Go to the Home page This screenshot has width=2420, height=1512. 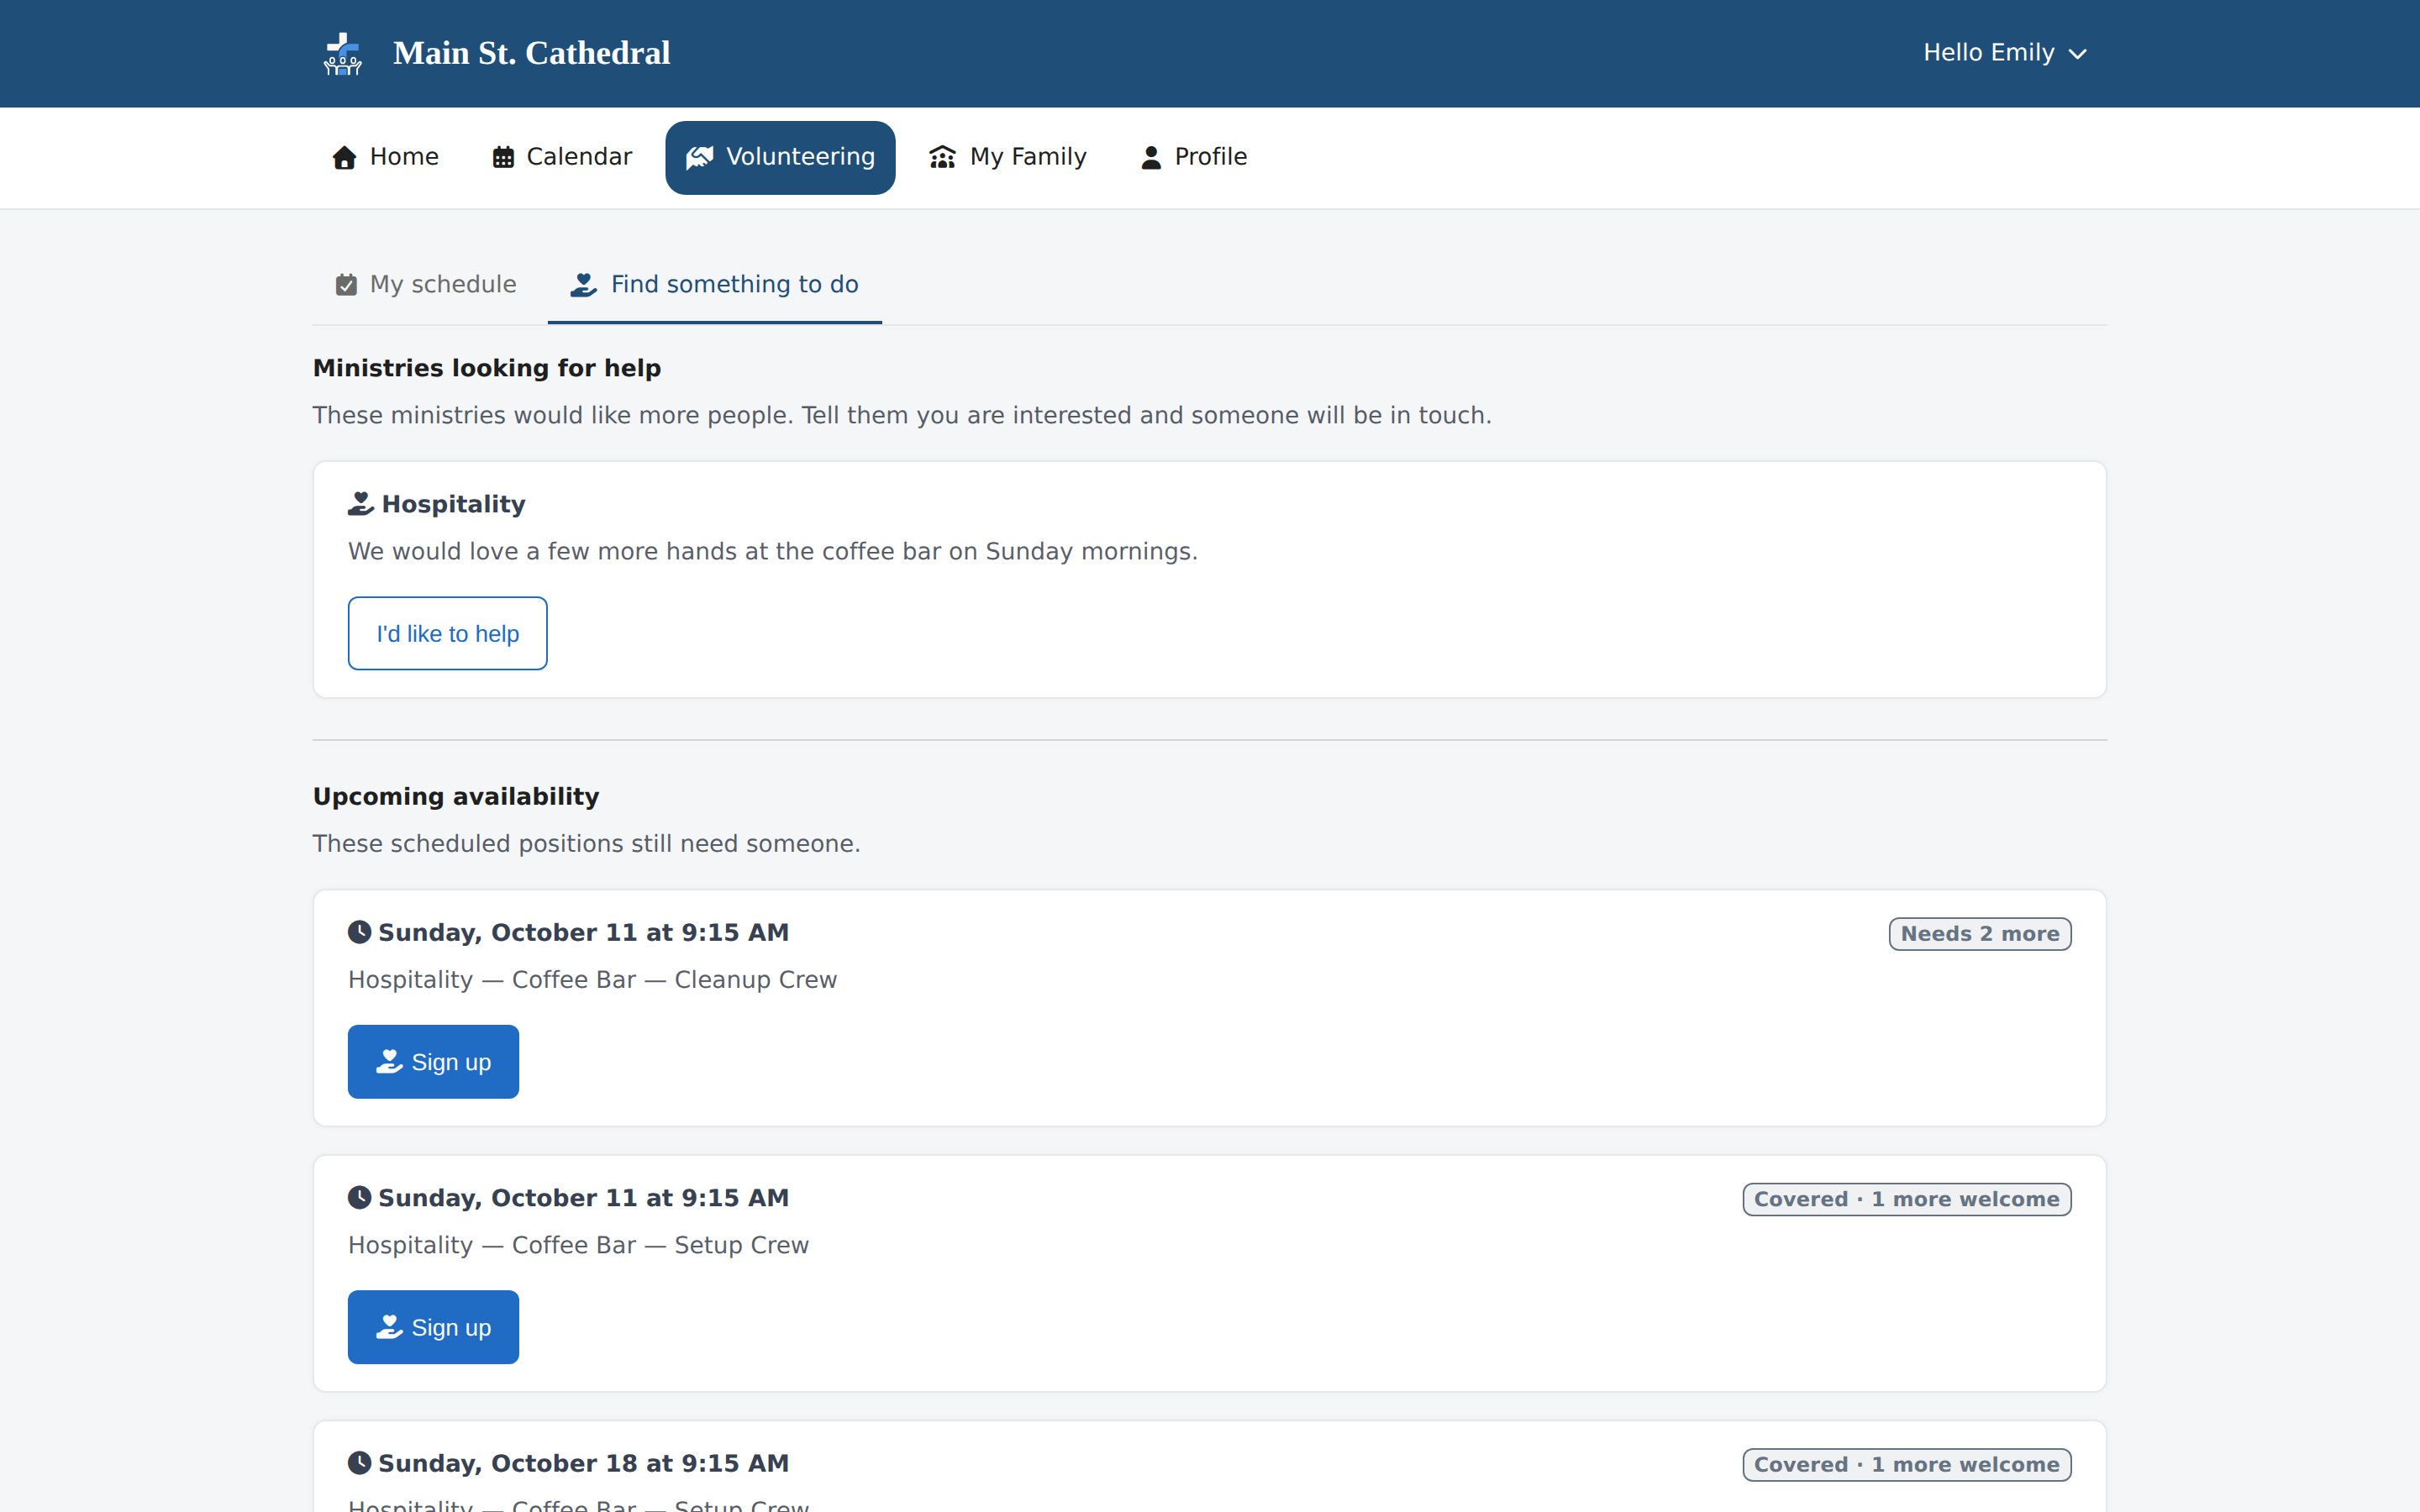pos(385,158)
